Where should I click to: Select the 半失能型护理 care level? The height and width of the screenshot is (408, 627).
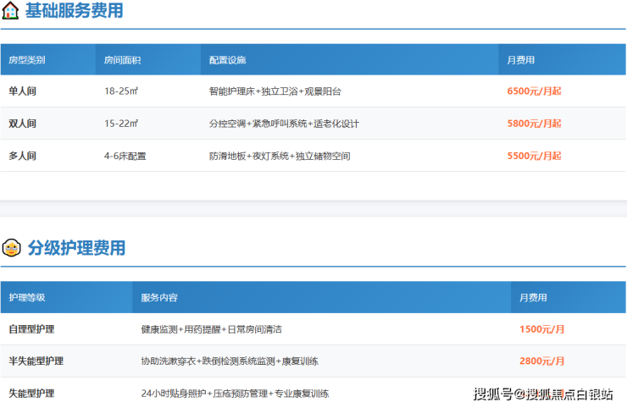pos(36,361)
